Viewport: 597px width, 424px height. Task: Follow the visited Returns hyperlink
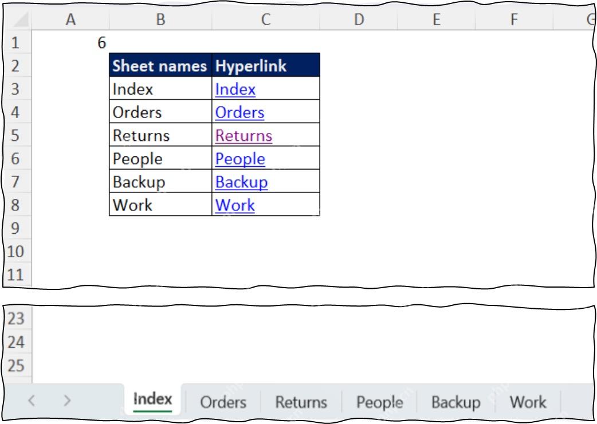pyautogui.click(x=243, y=136)
